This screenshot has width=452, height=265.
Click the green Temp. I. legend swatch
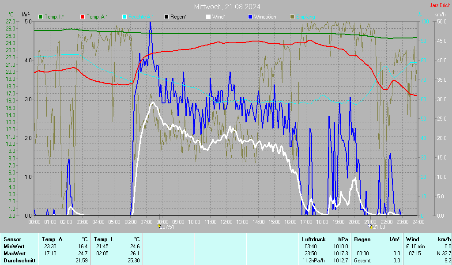41,17
